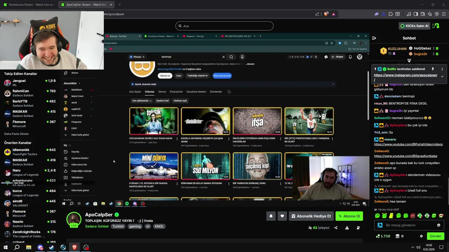Open the toksik kadın video thumbnail
Image resolution: width=449 pixels, height=252 pixels.
click(154, 121)
